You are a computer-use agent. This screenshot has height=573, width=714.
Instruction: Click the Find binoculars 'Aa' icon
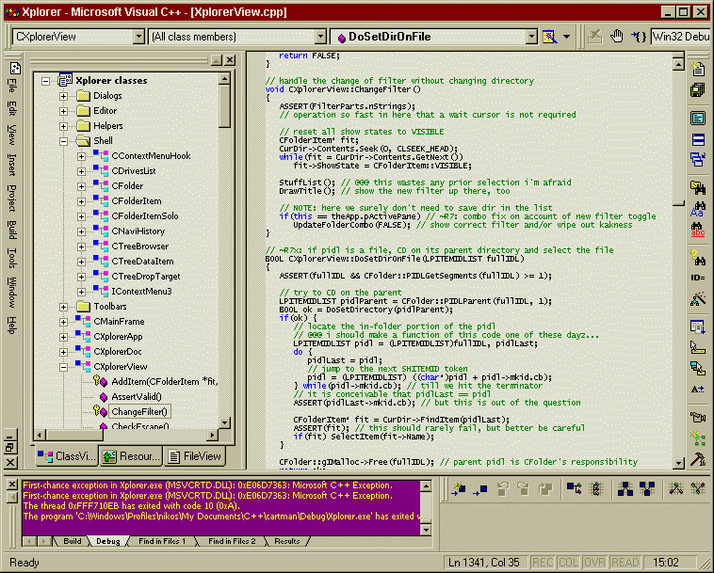point(698,209)
